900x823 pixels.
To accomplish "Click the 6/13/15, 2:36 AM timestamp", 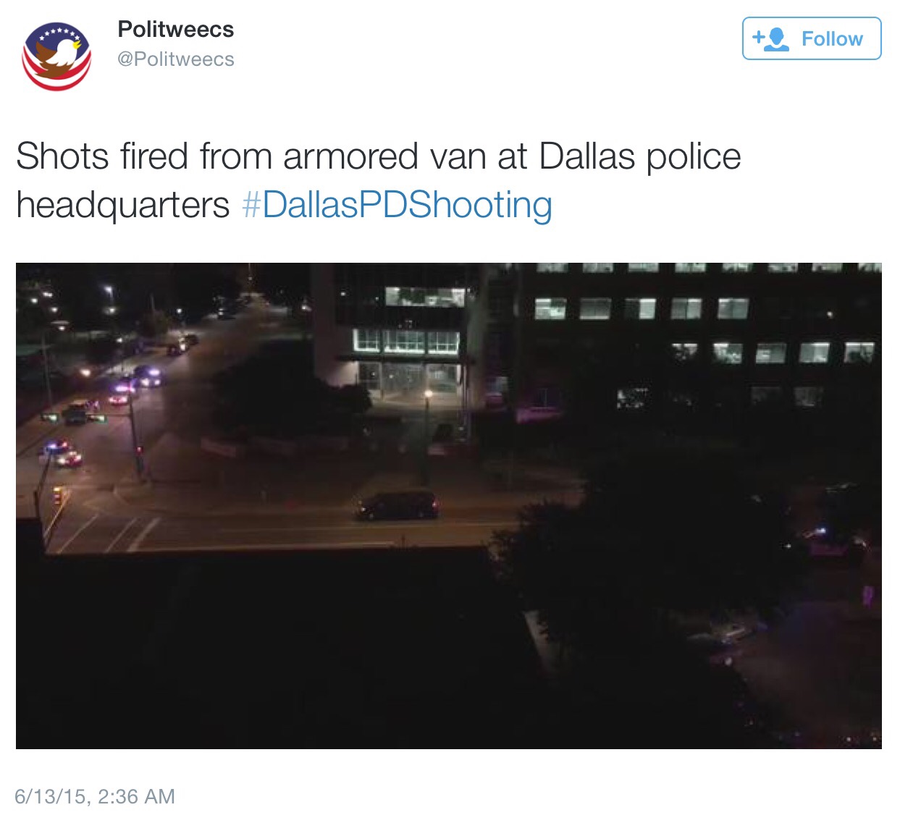I will [x=95, y=796].
